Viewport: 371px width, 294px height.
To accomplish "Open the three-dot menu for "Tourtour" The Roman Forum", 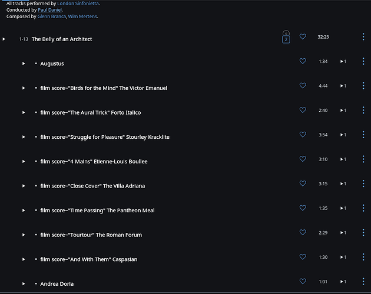I will pyautogui.click(x=363, y=232).
